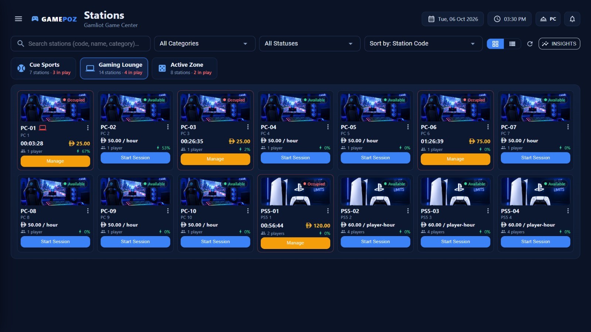Viewport: 591px width, 332px height.
Task: Start Session on PC-02
Action: pyautogui.click(x=135, y=158)
